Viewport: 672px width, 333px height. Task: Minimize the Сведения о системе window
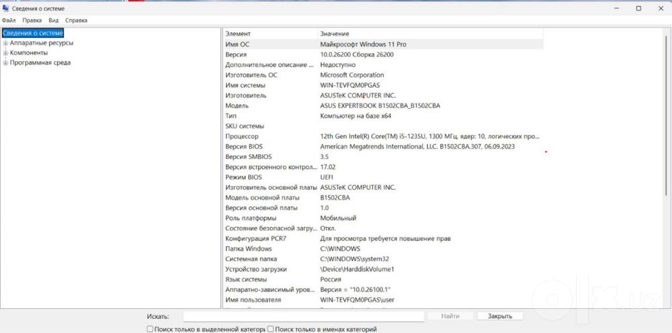pyautogui.click(x=617, y=8)
